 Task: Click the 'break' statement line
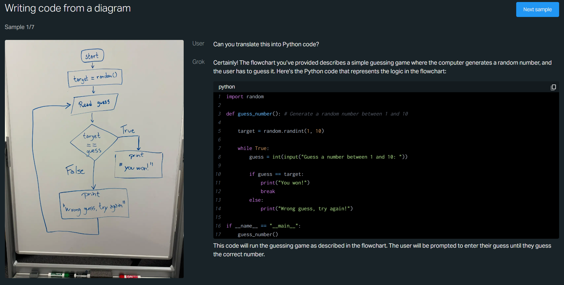point(268,191)
